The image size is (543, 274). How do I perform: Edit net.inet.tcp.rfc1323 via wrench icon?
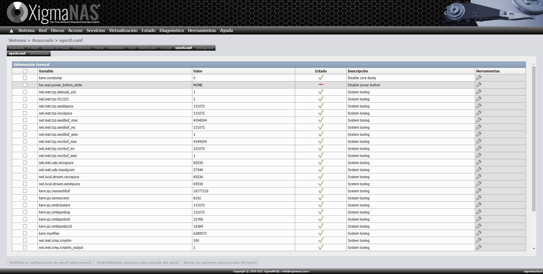point(479,99)
